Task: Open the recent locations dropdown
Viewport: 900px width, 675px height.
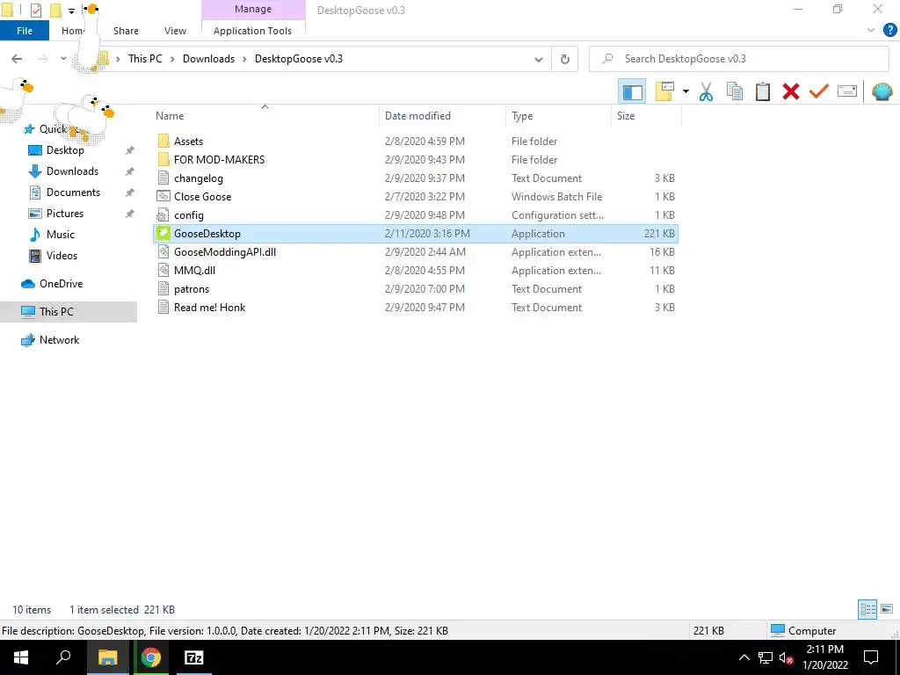Action: tap(63, 59)
